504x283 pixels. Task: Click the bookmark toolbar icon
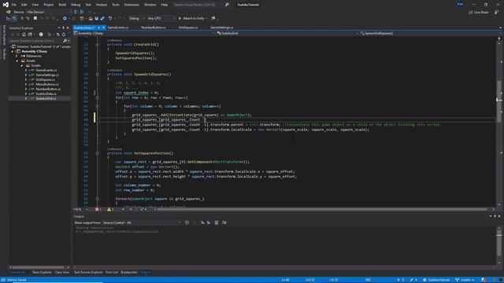coord(35,18)
